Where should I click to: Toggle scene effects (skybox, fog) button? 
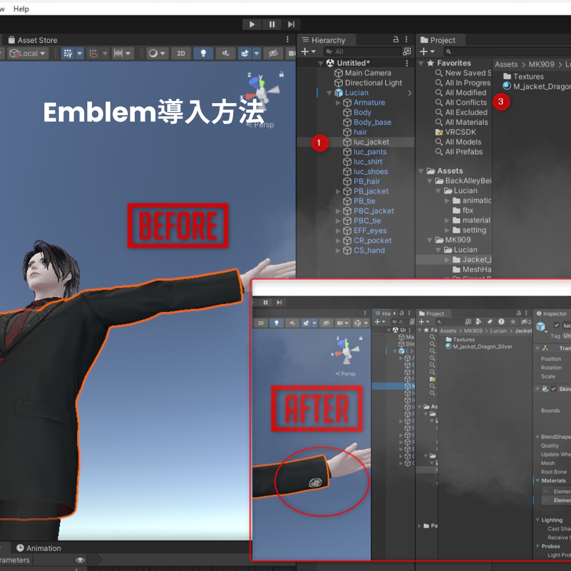245,53
